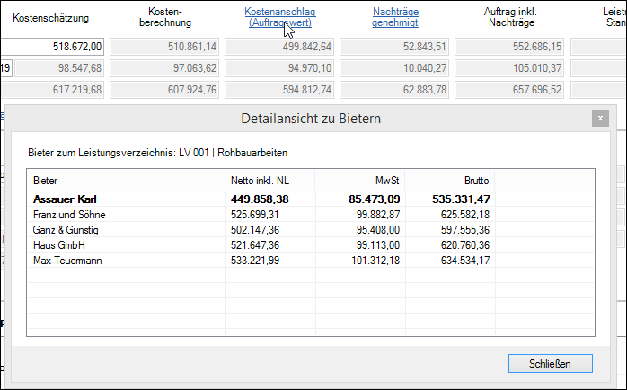Viewport: 627px width, 390px height.
Task: Select bidder row Ganz & Günstig
Action: pyautogui.click(x=310, y=230)
